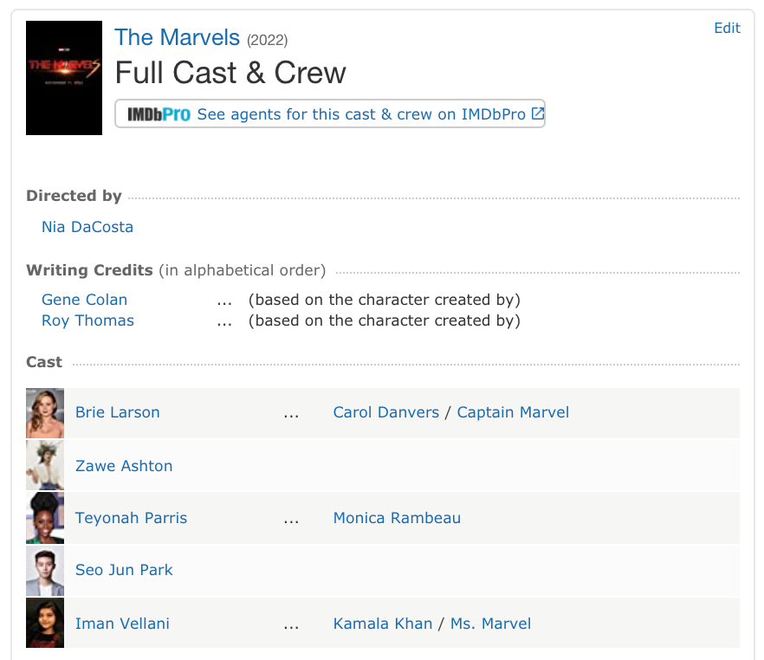Open writer Roy Thomas's page

pyautogui.click(x=87, y=320)
